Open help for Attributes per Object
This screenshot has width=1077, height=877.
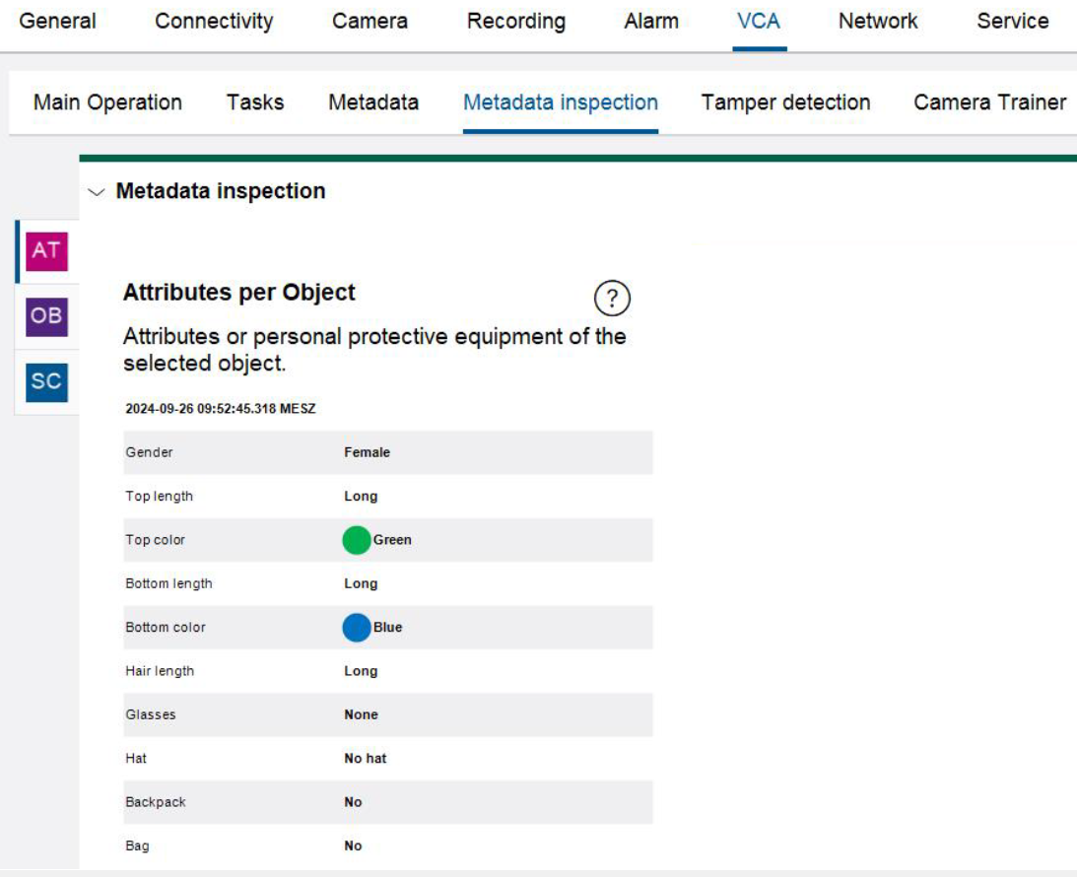[x=612, y=298]
